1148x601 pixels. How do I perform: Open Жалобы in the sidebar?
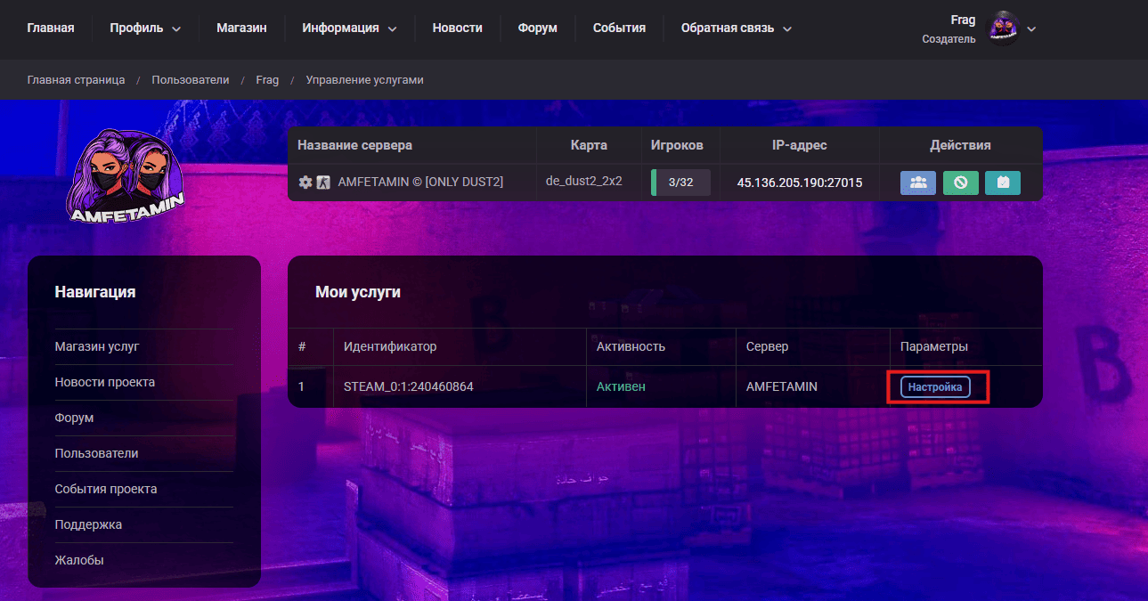pos(79,560)
